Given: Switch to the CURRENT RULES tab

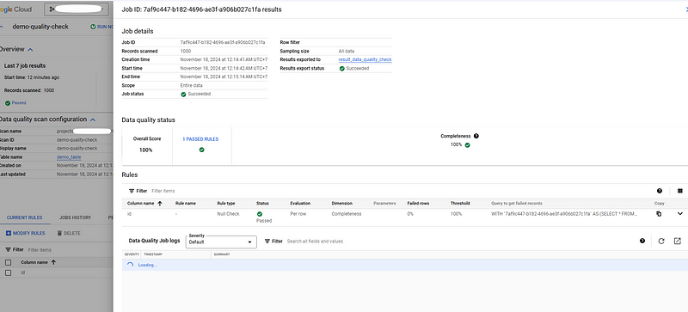Looking at the screenshot, I should tap(25, 217).
